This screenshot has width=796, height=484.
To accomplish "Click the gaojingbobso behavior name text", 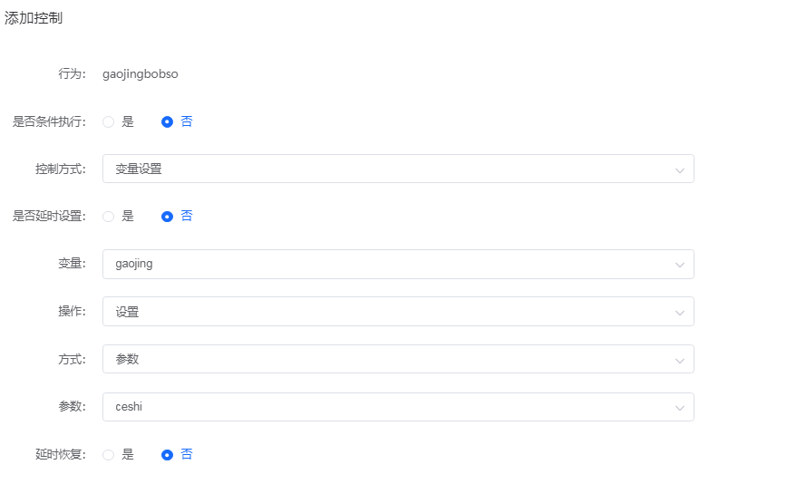I will click(141, 74).
